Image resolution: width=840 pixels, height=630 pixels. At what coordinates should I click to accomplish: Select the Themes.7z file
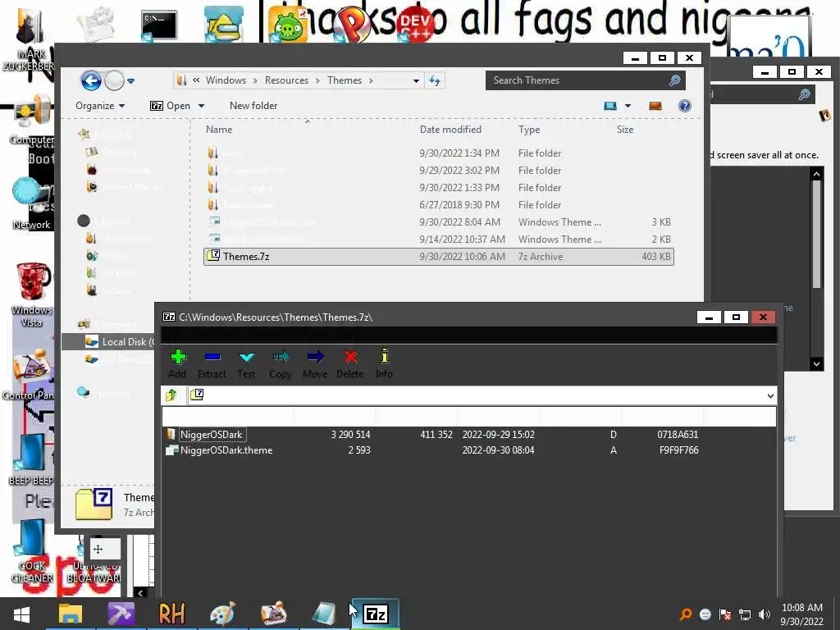click(x=439, y=257)
